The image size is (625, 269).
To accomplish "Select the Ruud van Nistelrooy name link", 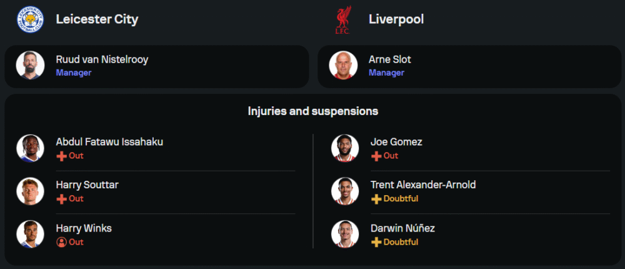I will click(x=102, y=60).
